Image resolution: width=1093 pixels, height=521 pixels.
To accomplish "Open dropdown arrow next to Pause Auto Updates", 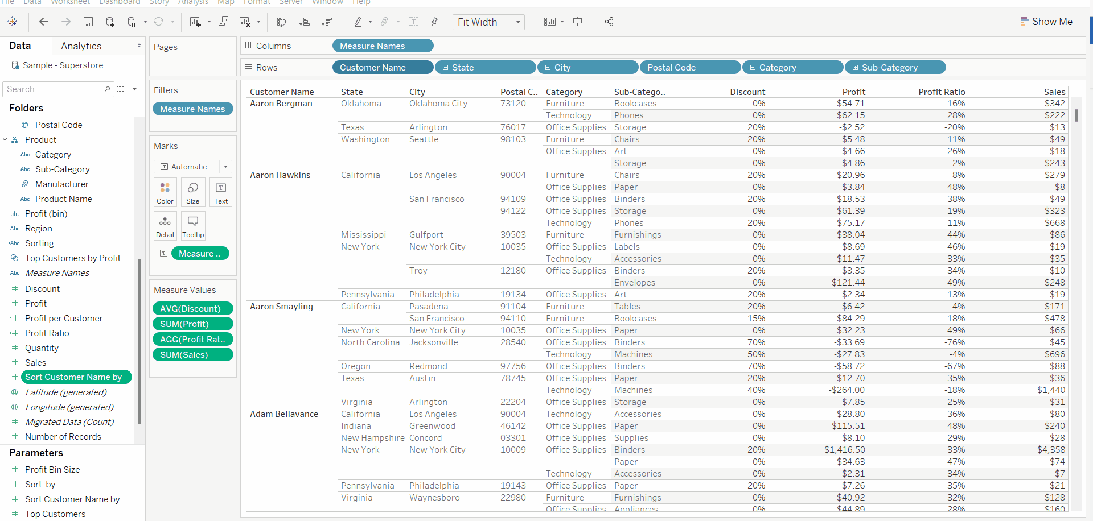I will pyautogui.click(x=146, y=22).
